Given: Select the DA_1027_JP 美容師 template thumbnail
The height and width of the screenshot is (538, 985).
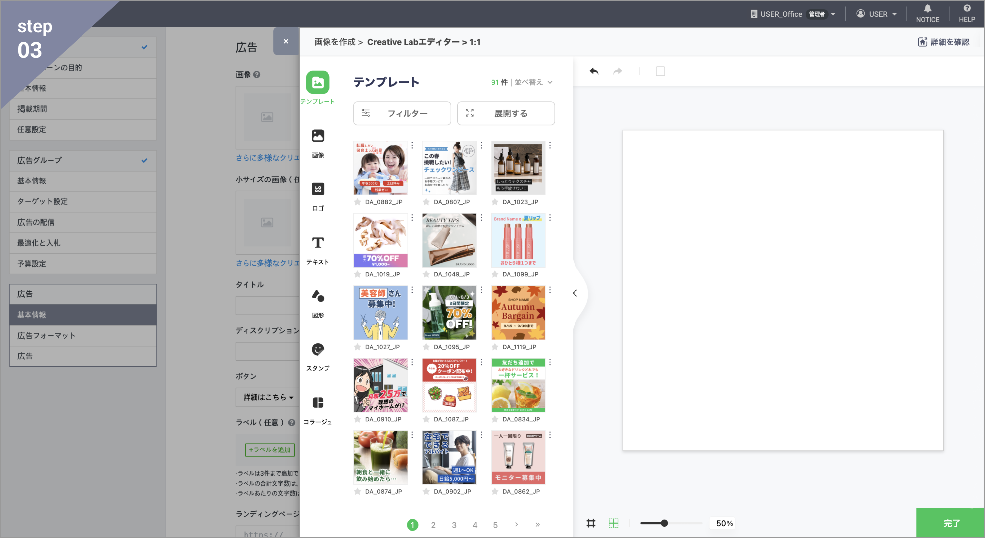Looking at the screenshot, I should coord(381,313).
